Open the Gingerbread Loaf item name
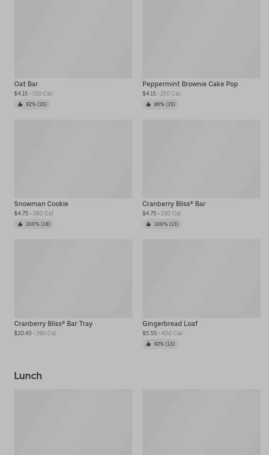 [170, 323]
